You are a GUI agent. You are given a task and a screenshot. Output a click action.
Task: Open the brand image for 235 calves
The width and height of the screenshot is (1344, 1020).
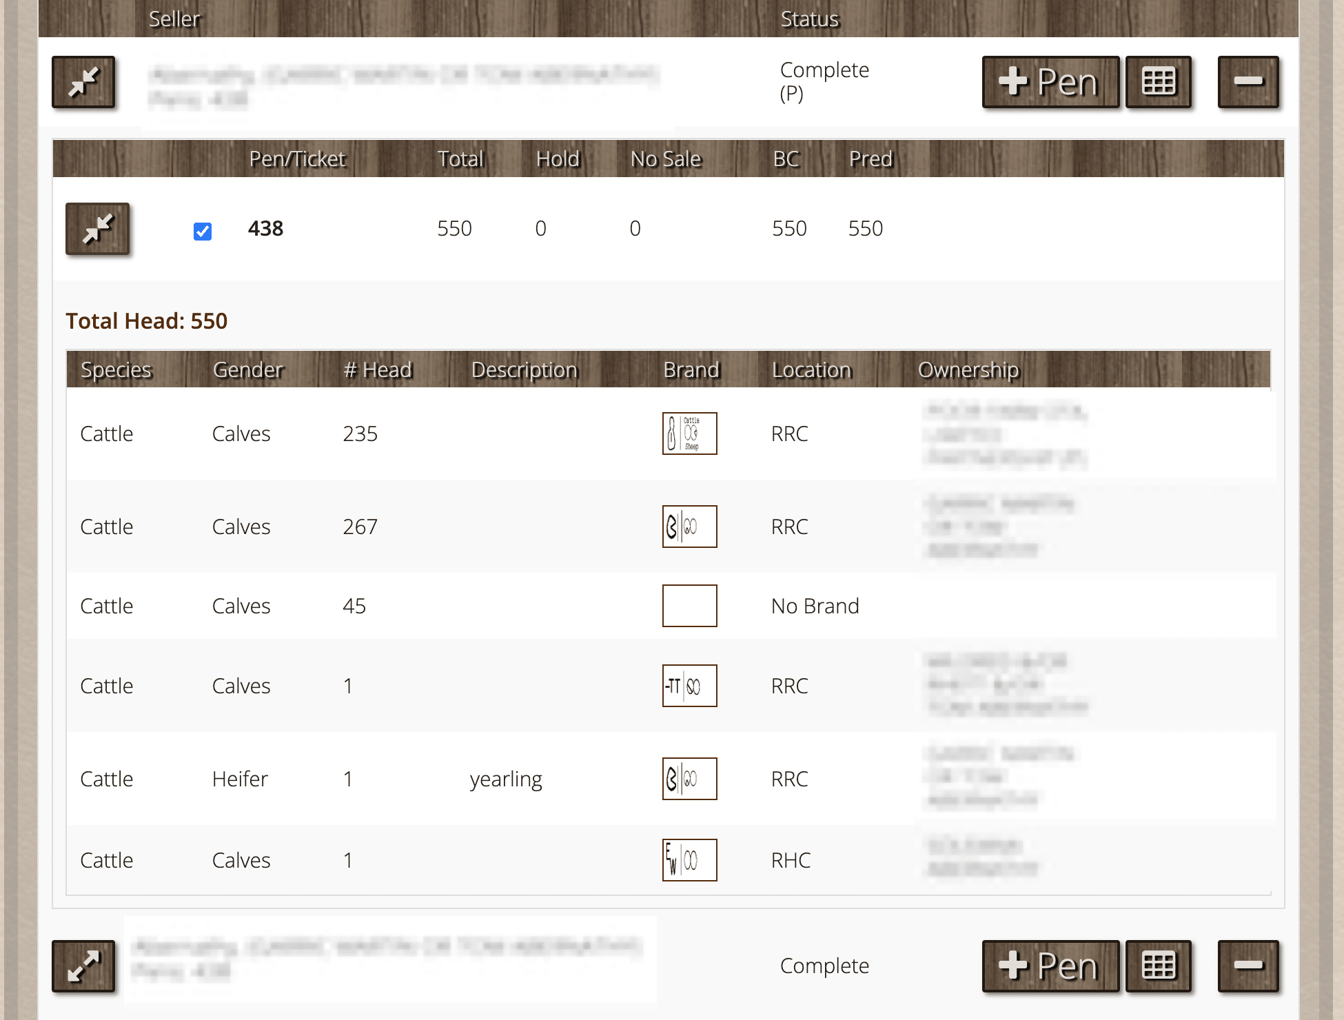[689, 433]
